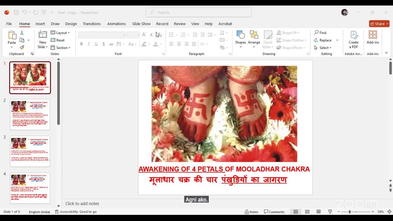
Task: Toggle Italic formatting
Action: click(89, 44)
